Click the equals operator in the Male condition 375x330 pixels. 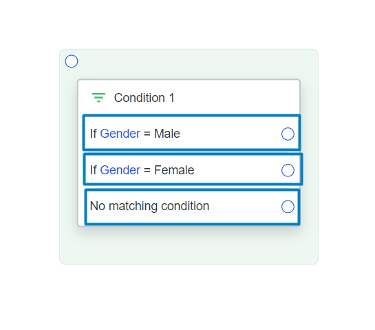tap(147, 134)
